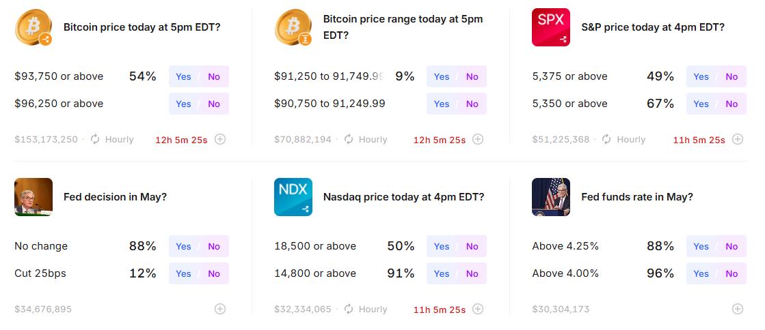The width and height of the screenshot is (765, 330).
Task: Choose No for Above 4.25%
Action: (x=732, y=246)
